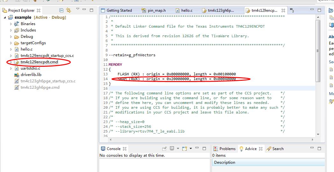Expand the targetConfigs folder

(11, 43)
